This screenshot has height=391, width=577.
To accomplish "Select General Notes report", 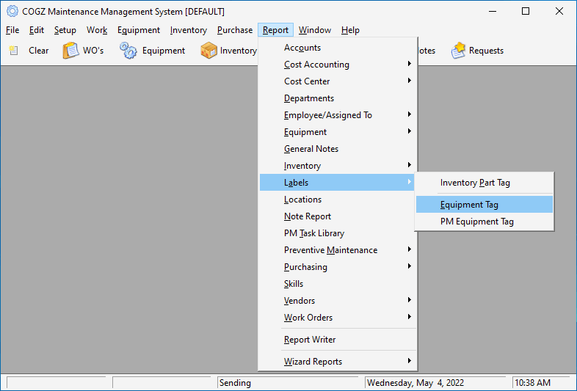I will pyautogui.click(x=338, y=149).
